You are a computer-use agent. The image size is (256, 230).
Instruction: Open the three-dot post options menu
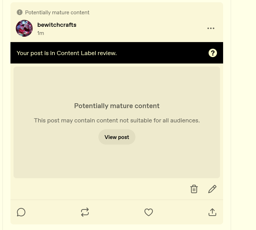211,28
